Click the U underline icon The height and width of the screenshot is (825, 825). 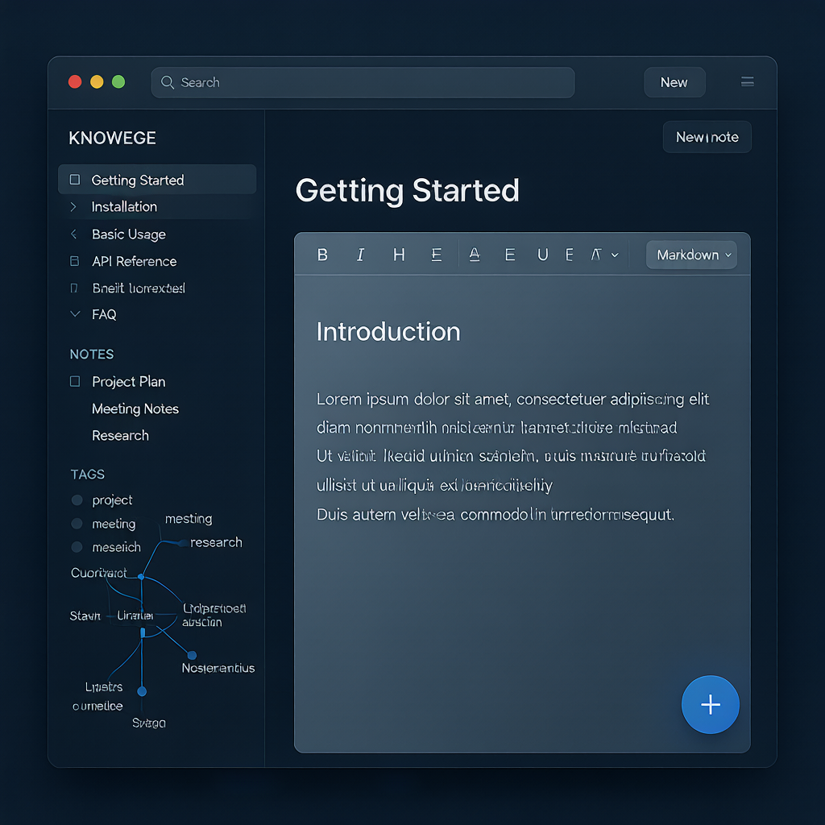coord(542,255)
